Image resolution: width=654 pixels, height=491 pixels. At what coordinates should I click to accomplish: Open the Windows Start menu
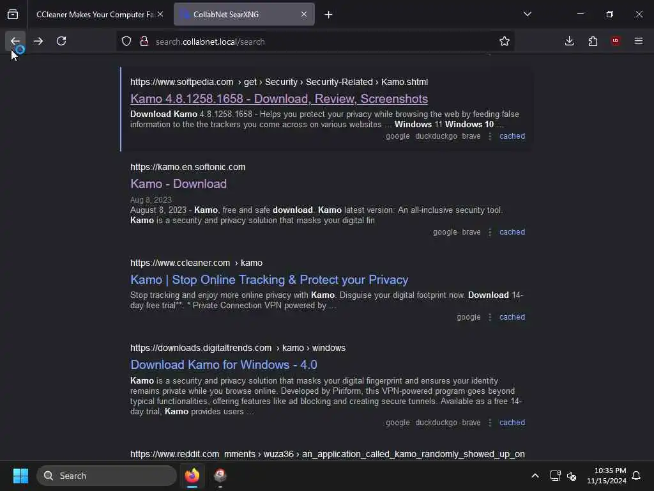[20, 476]
